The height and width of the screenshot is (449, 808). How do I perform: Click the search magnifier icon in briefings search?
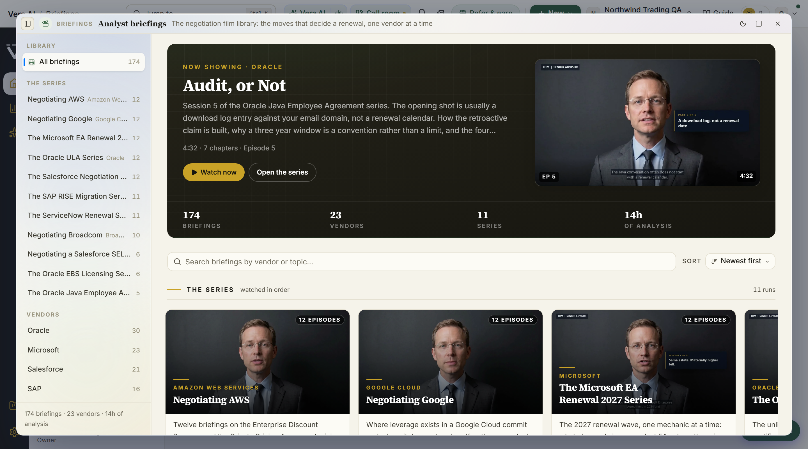click(x=177, y=262)
